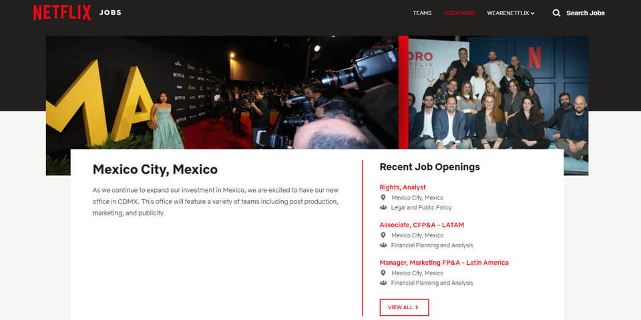641x320 pixels.
Task: Click location pin icon under Associate, CFP&A - LATAM
Action: (383, 235)
